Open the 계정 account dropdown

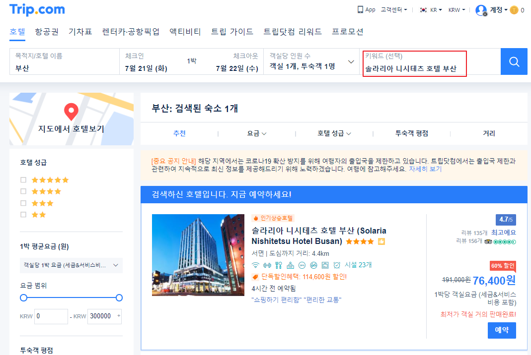pos(499,10)
